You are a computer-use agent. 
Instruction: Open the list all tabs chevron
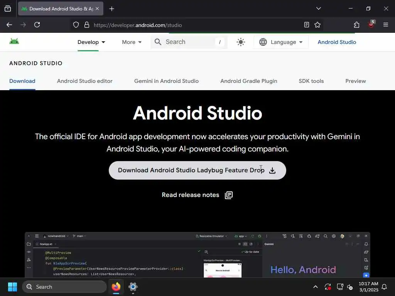318,8
